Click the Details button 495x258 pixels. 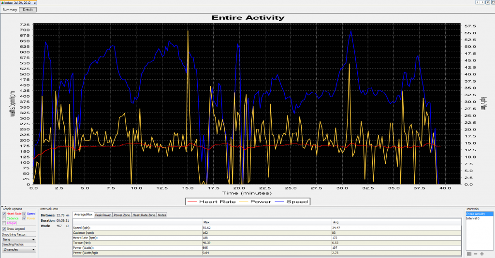point(28,10)
